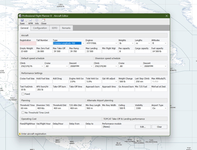Click the Last Step Climb field

pos(143,81)
